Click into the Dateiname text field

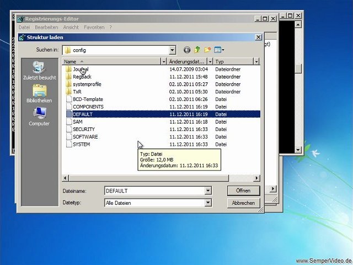coord(154,190)
